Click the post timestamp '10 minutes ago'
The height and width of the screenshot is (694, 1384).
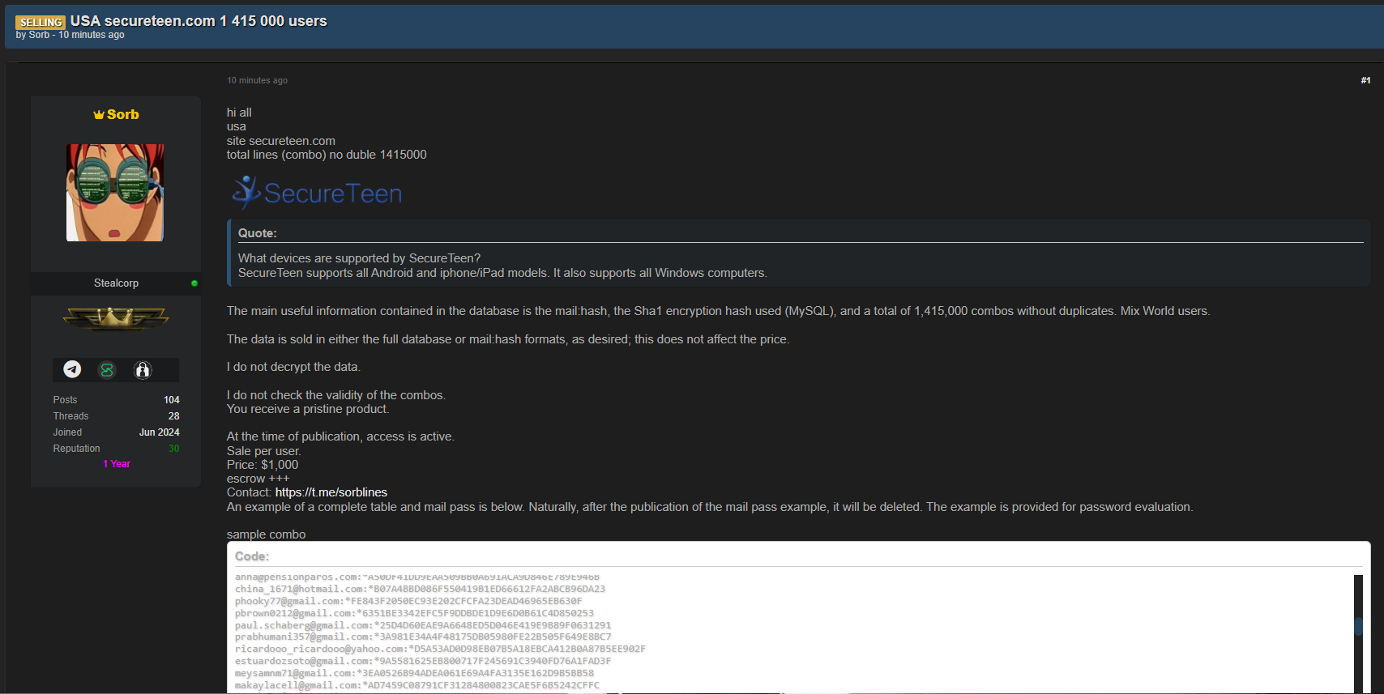(257, 80)
